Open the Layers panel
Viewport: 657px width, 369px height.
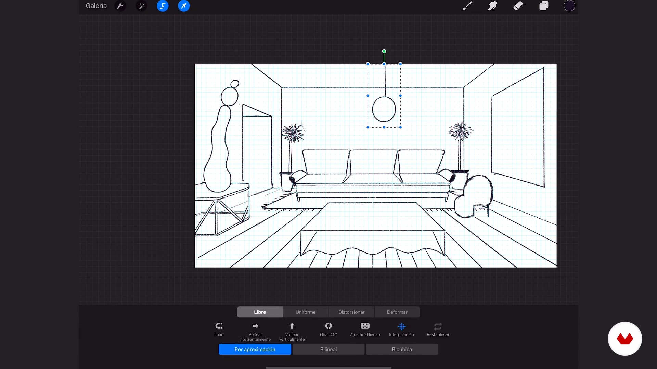coord(544,6)
